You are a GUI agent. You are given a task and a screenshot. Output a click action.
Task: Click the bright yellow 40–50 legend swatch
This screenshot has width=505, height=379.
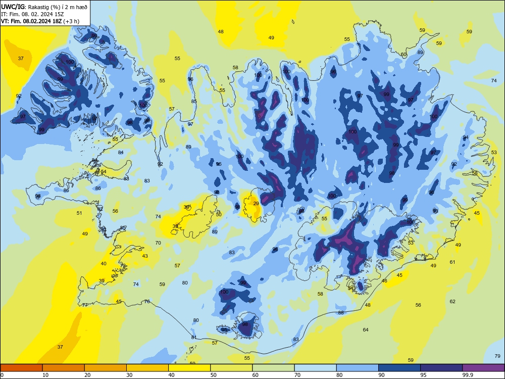click(189, 368)
